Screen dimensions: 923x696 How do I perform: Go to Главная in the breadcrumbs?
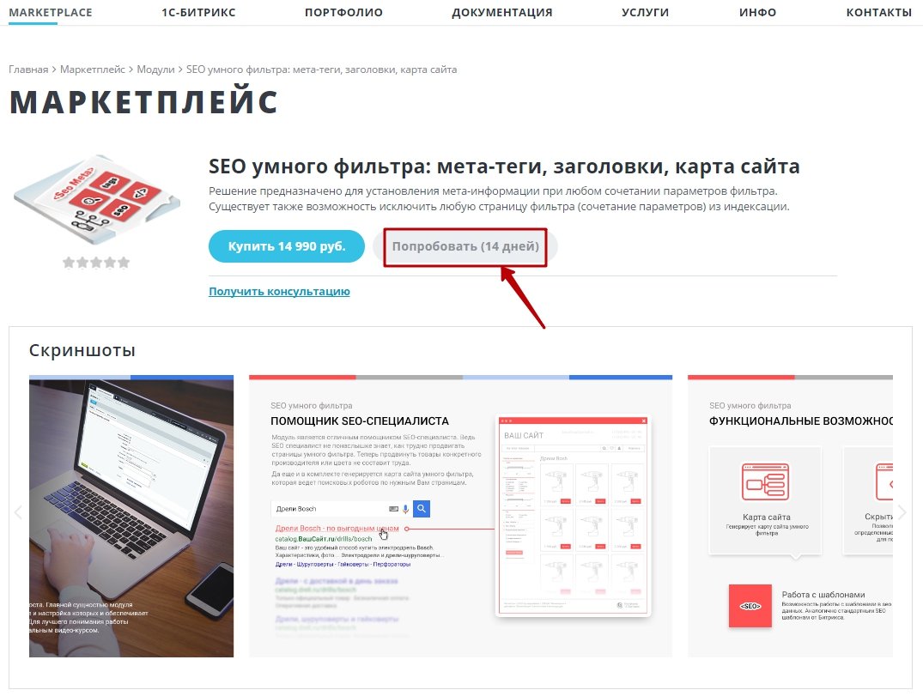point(28,70)
